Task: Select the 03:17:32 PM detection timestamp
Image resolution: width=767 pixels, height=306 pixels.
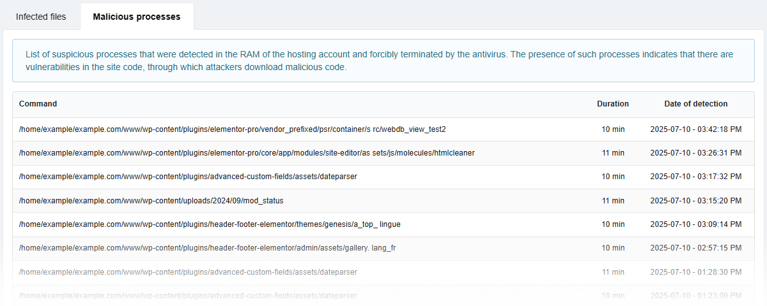Action: tap(695, 177)
